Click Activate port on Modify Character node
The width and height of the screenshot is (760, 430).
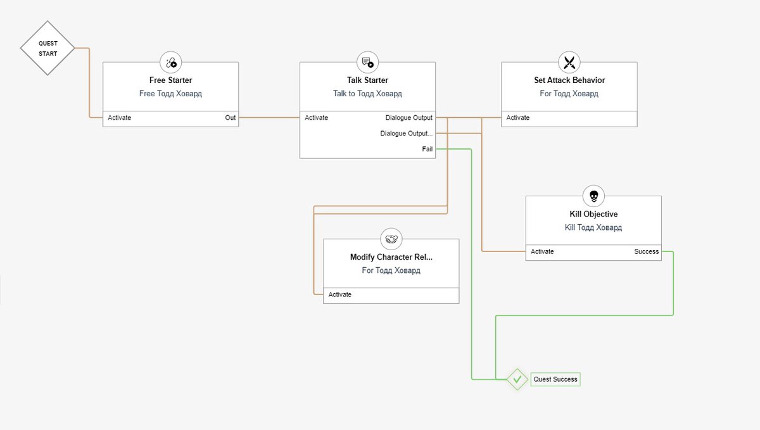click(x=340, y=294)
